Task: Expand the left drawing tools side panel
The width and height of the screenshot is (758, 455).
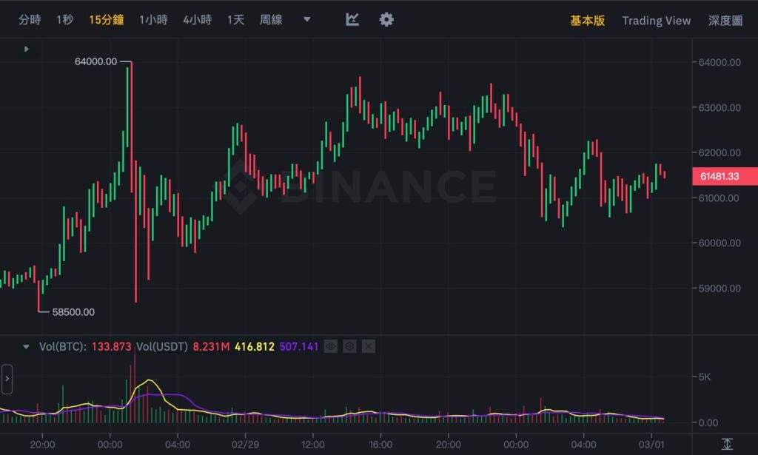Action: coord(7,379)
